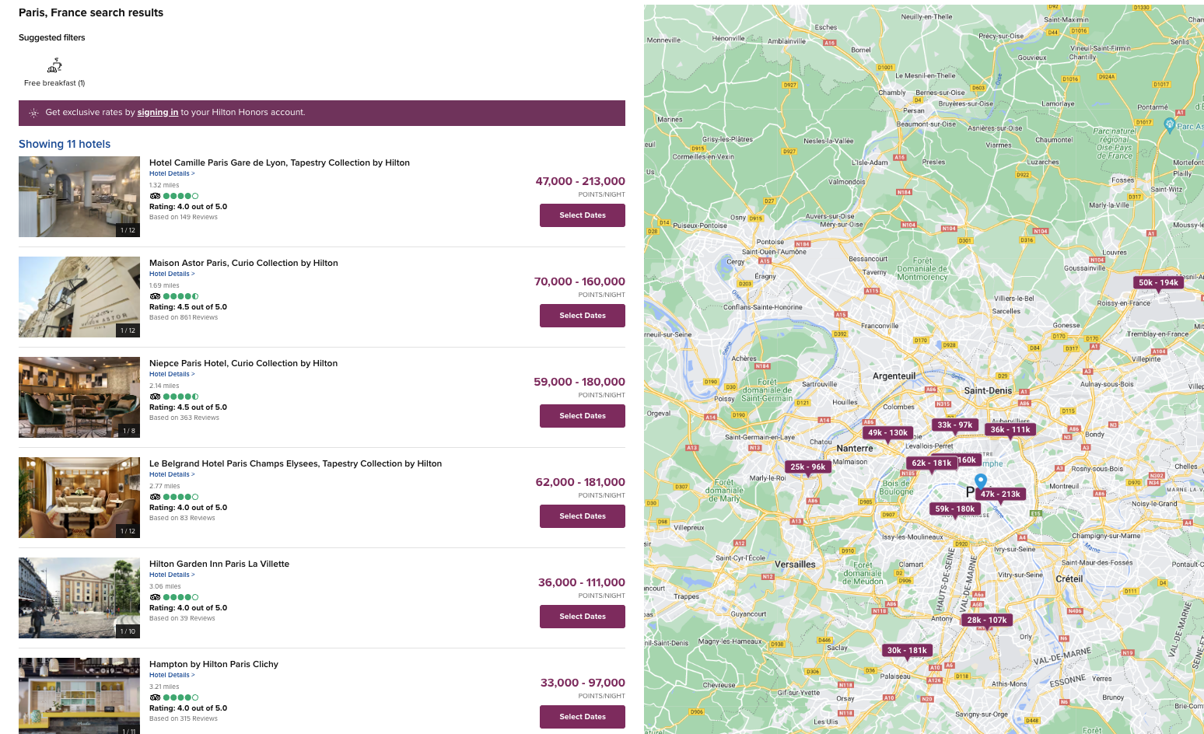Screen dimensions: 1204x734
Task: Expand Hotel Details for Le Belgrand Hotel
Action: 172,474
